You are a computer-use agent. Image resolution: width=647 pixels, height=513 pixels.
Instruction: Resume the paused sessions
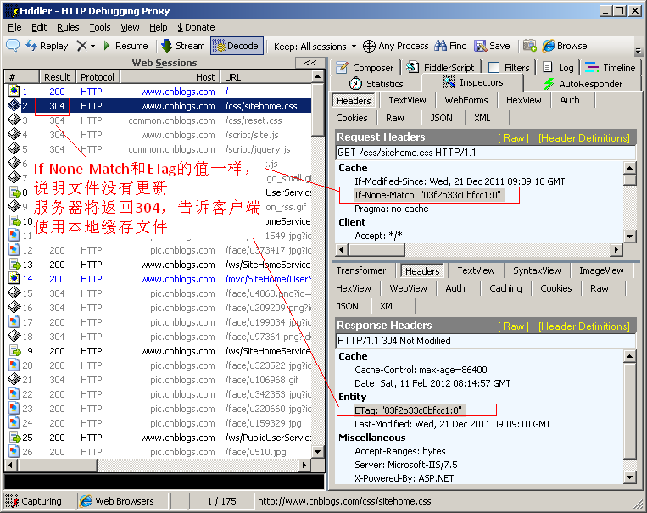[125, 46]
